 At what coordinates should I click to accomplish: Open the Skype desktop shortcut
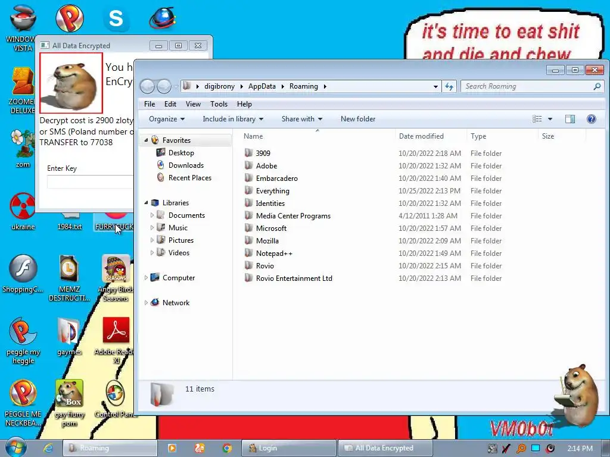tap(116, 18)
